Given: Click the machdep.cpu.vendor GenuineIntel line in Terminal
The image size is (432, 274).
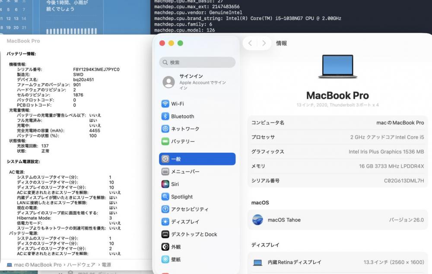Looking at the screenshot, I should click(x=198, y=13).
